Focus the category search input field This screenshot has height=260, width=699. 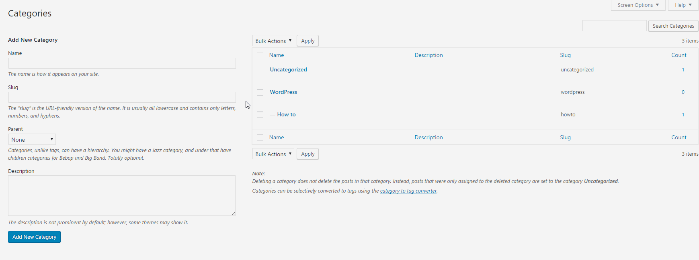tap(614, 26)
